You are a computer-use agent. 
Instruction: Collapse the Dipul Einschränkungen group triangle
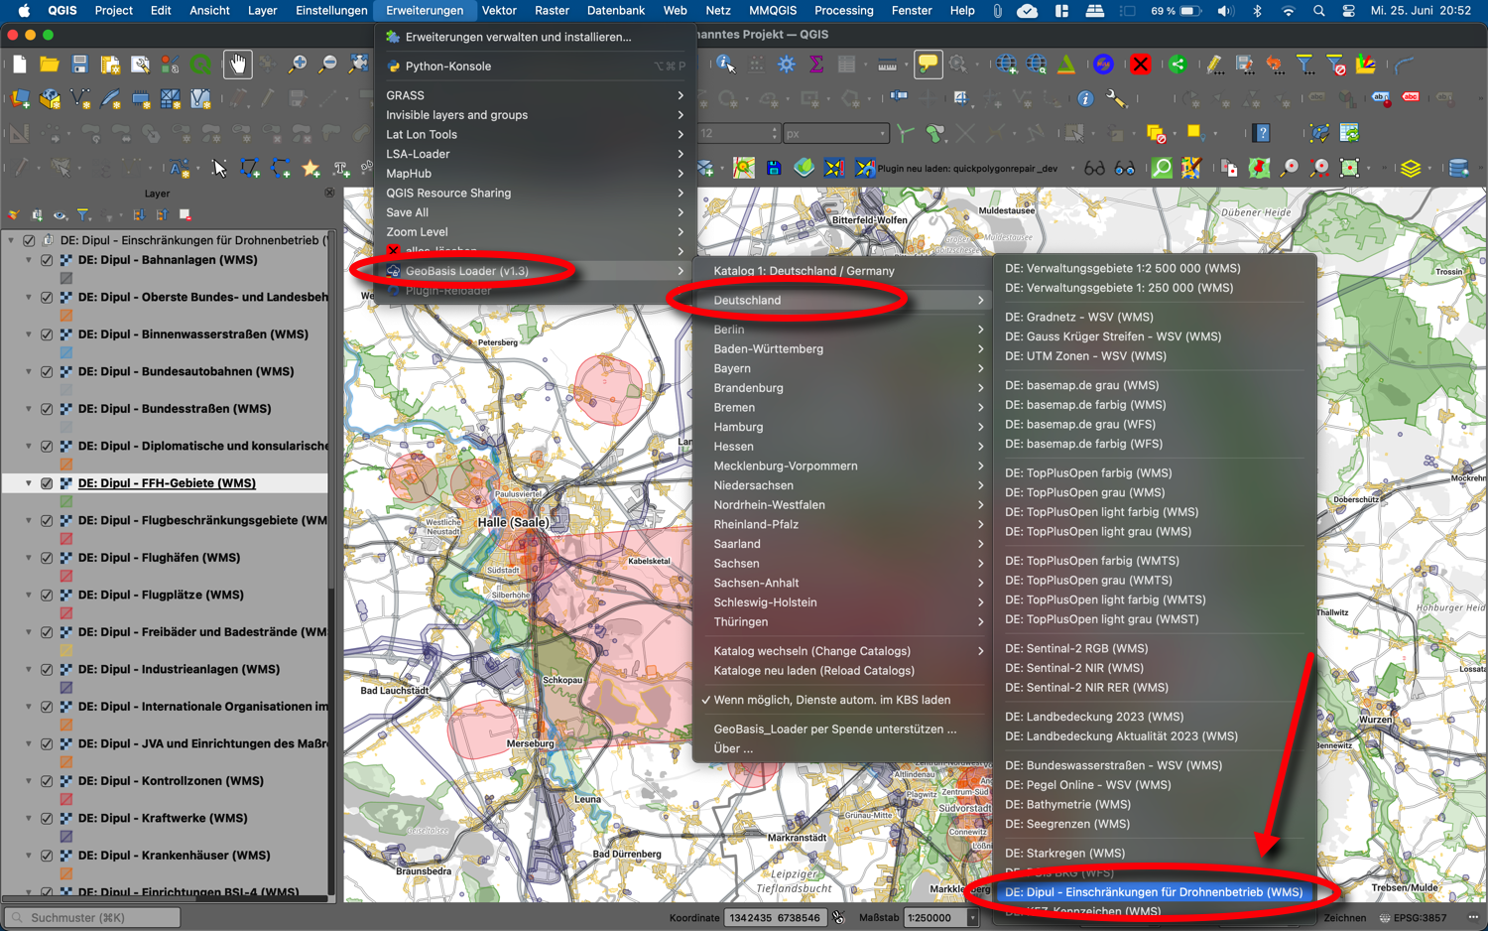[11, 240]
